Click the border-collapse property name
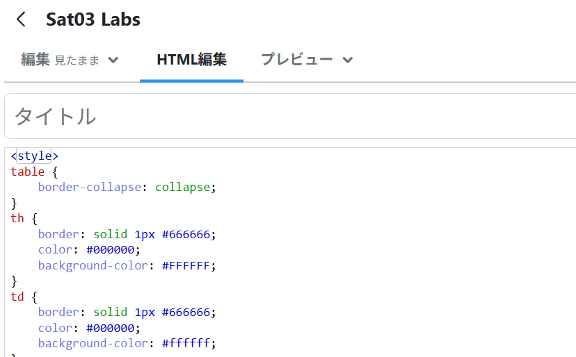This screenshot has height=357, width=576. click(x=89, y=188)
